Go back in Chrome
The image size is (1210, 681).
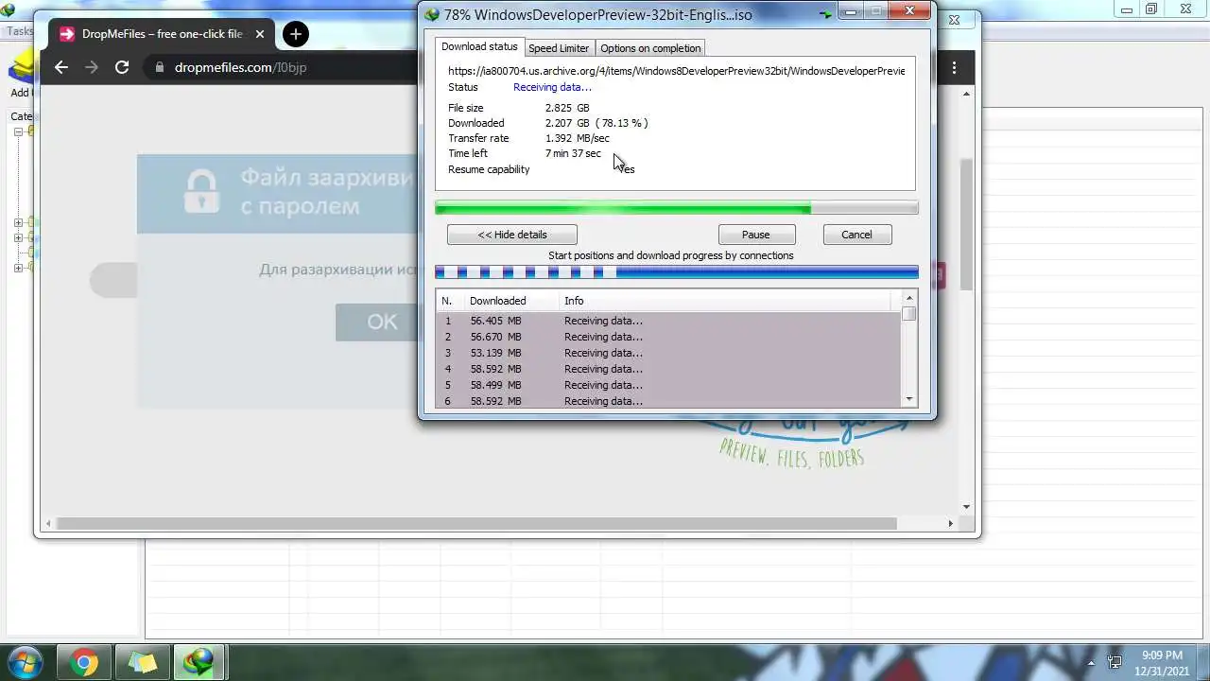click(x=61, y=67)
